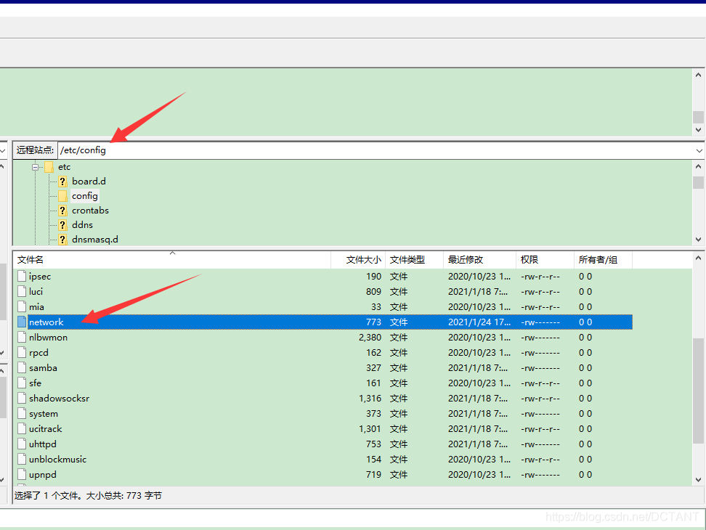The height and width of the screenshot is (530, 706).
Task: Select the crontabs folder icon
Action: [62, 211]
